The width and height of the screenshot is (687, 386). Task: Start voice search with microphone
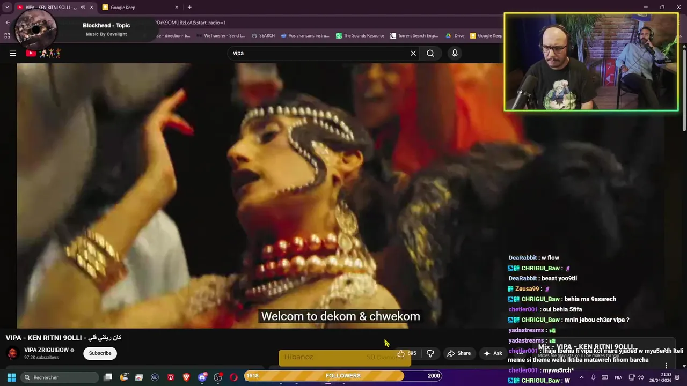click(455, 53)
